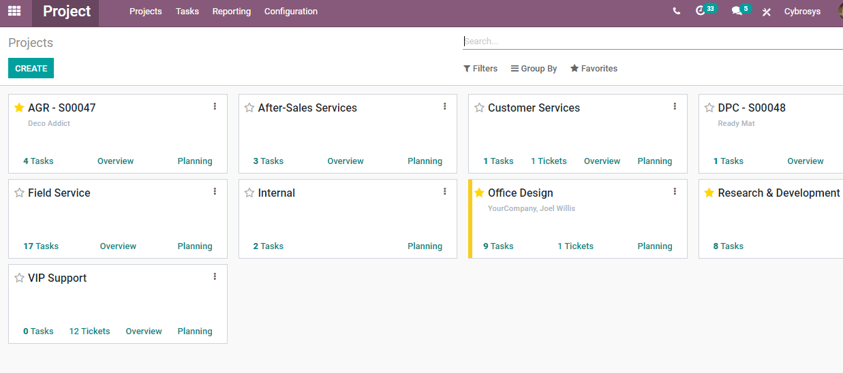Expand the Favorites dropdown
Screen dimensions: 843x373
(594, 69)
